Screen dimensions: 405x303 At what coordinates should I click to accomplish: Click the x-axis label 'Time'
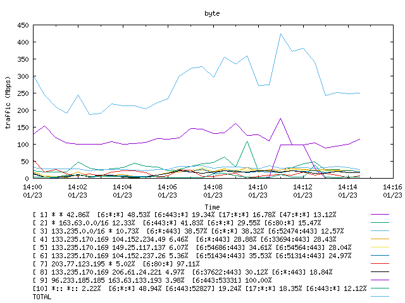212,207
